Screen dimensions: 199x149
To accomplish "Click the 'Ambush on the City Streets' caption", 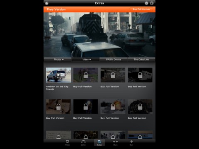I will (x=57, y=88).
